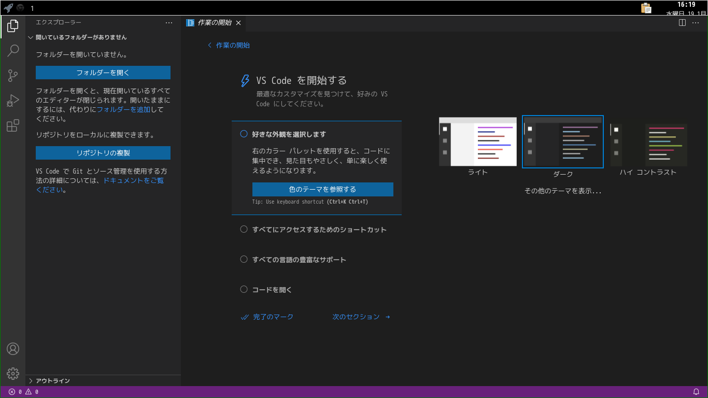
Task: Open the Accounts icon in activity bar
Action: pos(13,349)
